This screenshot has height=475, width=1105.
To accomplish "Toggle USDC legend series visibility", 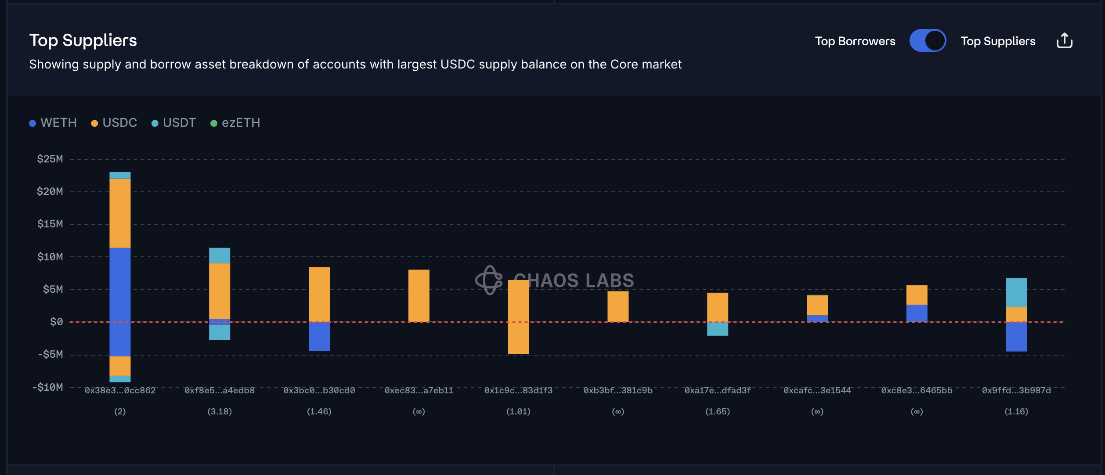I will coord(119,122).
